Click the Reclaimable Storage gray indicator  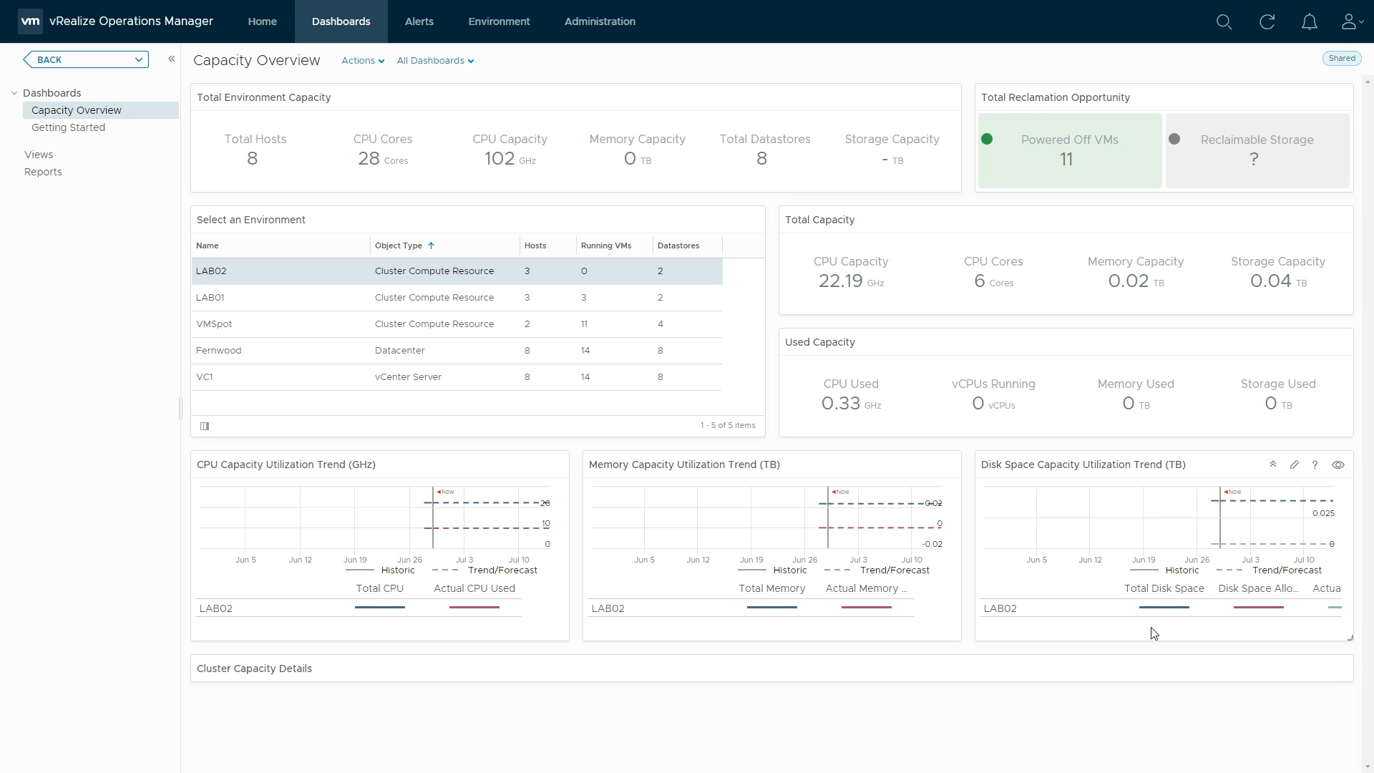[1174, 139]
